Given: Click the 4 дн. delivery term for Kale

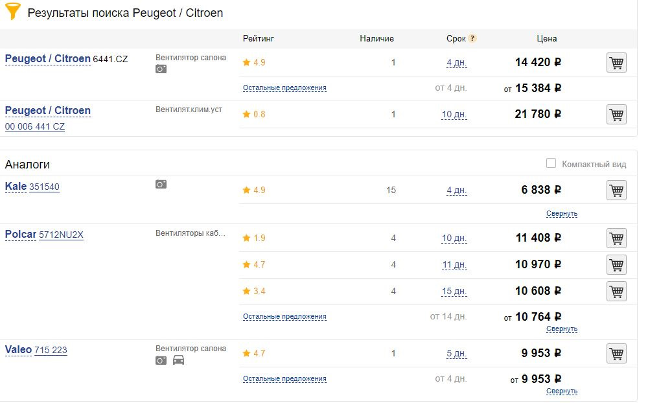Looking at the screenshot, I should pyautogui.click(x=456, y=190).
